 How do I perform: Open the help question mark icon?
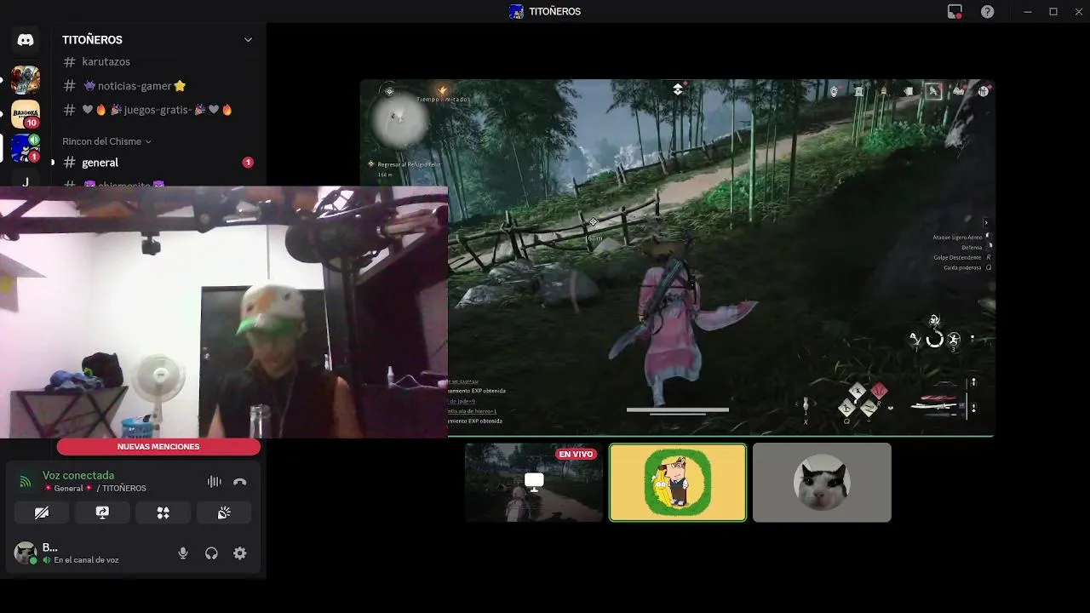(x=987, y=12)
